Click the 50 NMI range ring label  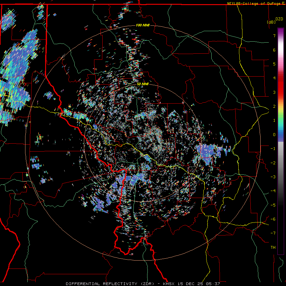[143, 84]
